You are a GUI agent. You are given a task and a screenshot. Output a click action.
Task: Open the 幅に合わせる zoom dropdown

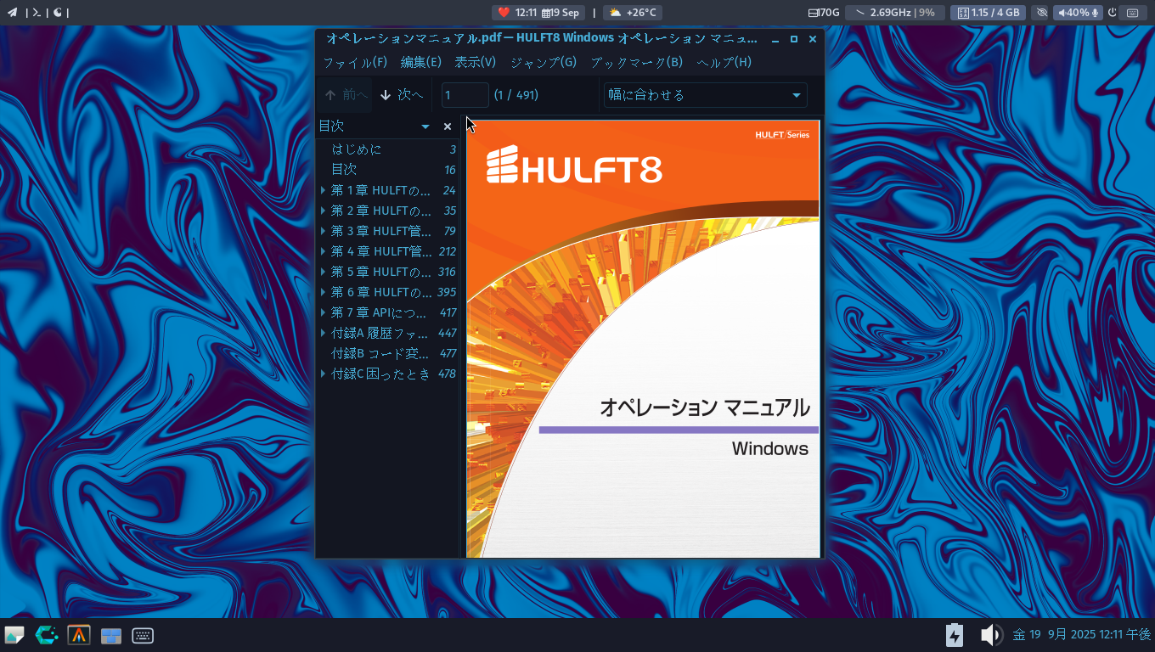(x=705, y=95)
